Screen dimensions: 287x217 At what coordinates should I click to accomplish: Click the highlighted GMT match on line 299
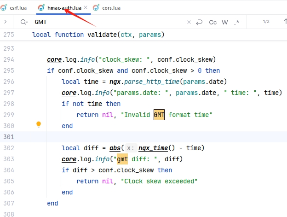(x=159, y=115)
